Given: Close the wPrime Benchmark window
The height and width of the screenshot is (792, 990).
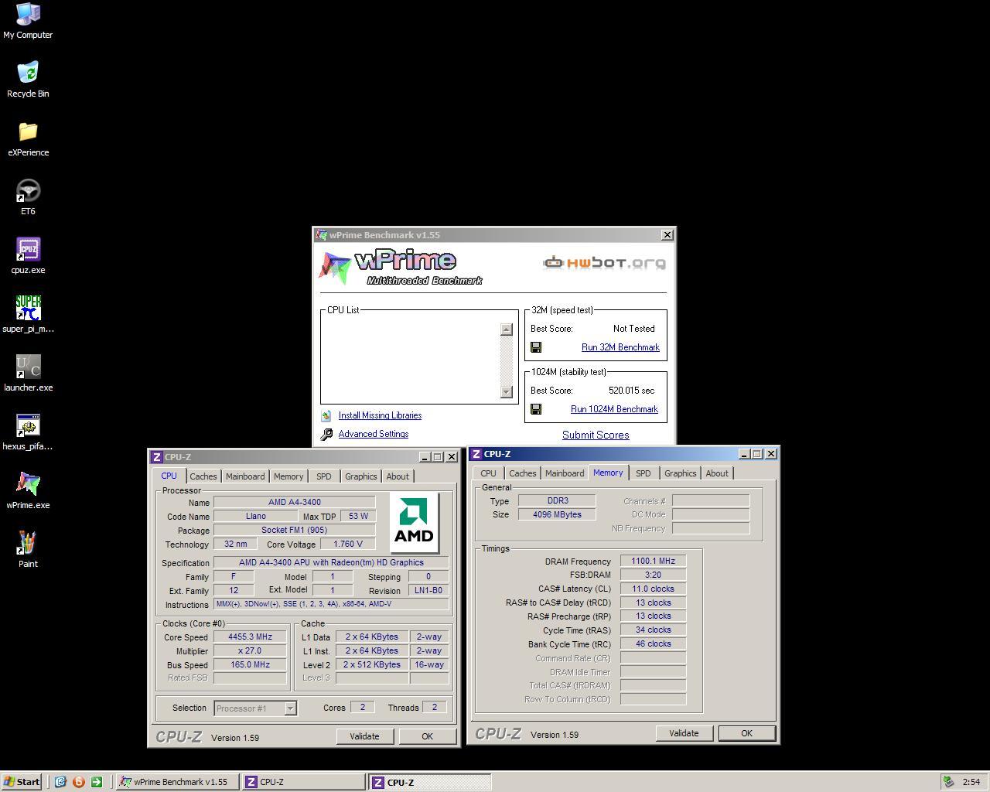Looking at the screenshot, I should click(667, 235).
